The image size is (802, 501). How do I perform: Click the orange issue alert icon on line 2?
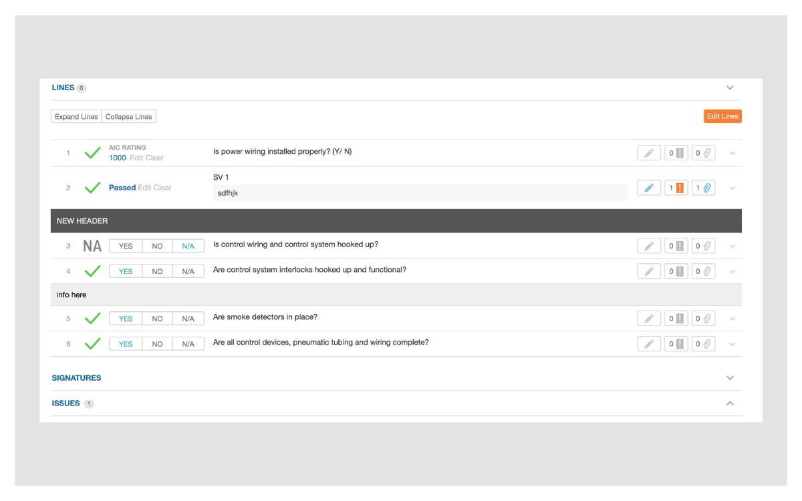676,188
